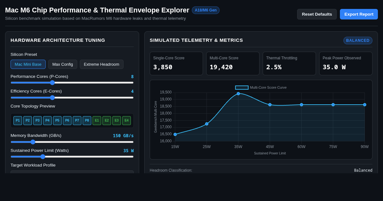Click the Sustained Power Limit axis title
Viewport: 383px width, 201px height.
click(x=270, y=153)
